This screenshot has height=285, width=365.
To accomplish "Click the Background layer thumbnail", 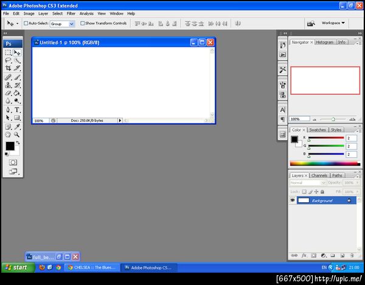I will [x=304, y=200].
